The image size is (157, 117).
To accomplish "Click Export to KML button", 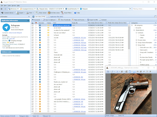I will [x=92, y=20].
